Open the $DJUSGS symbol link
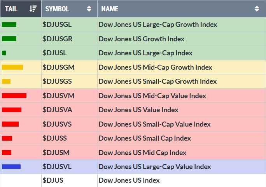Image resolution: width=266 pixels, height=187 pixels. click(58, 81)
